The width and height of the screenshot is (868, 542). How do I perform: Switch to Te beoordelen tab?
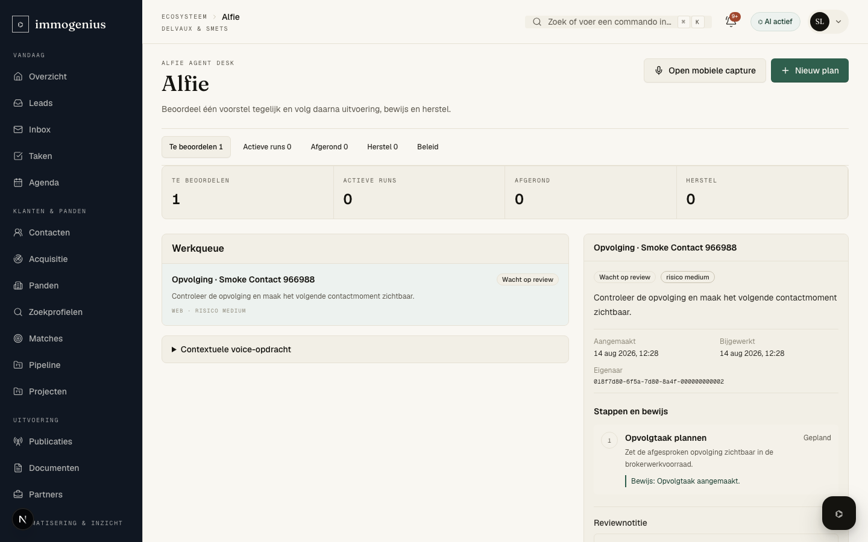coord(196,147)
